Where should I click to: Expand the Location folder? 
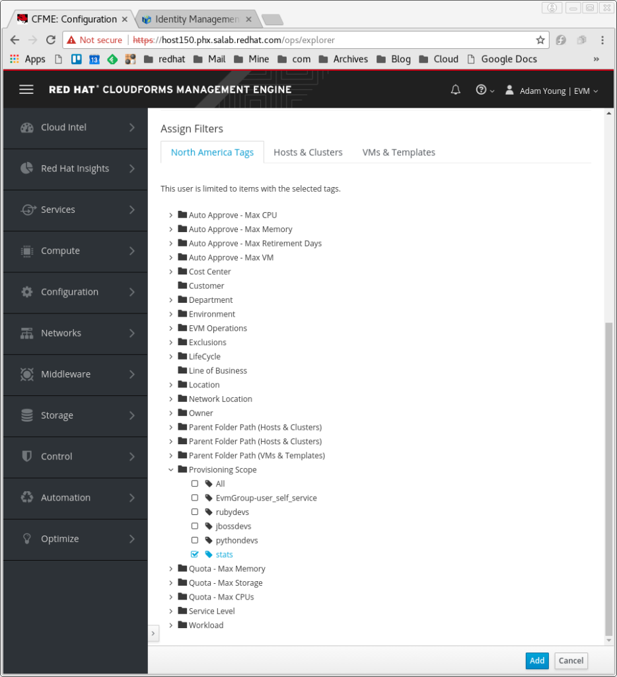click(x=171, y=385)
